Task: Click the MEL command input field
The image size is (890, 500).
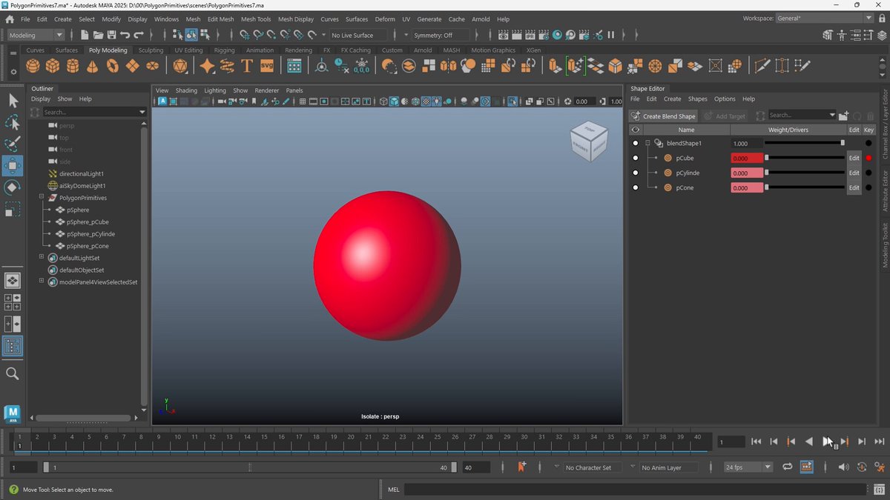Action: click(x=635, y=489)
